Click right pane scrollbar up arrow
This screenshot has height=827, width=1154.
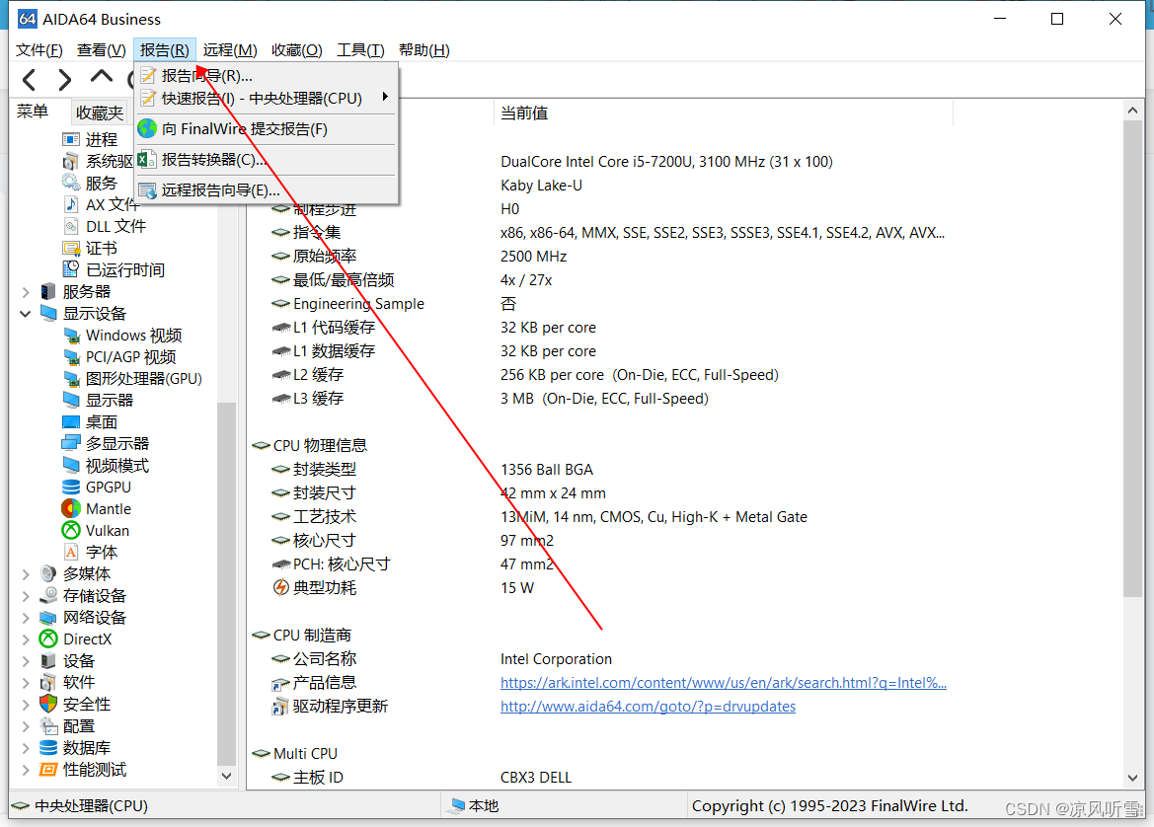1132,111
